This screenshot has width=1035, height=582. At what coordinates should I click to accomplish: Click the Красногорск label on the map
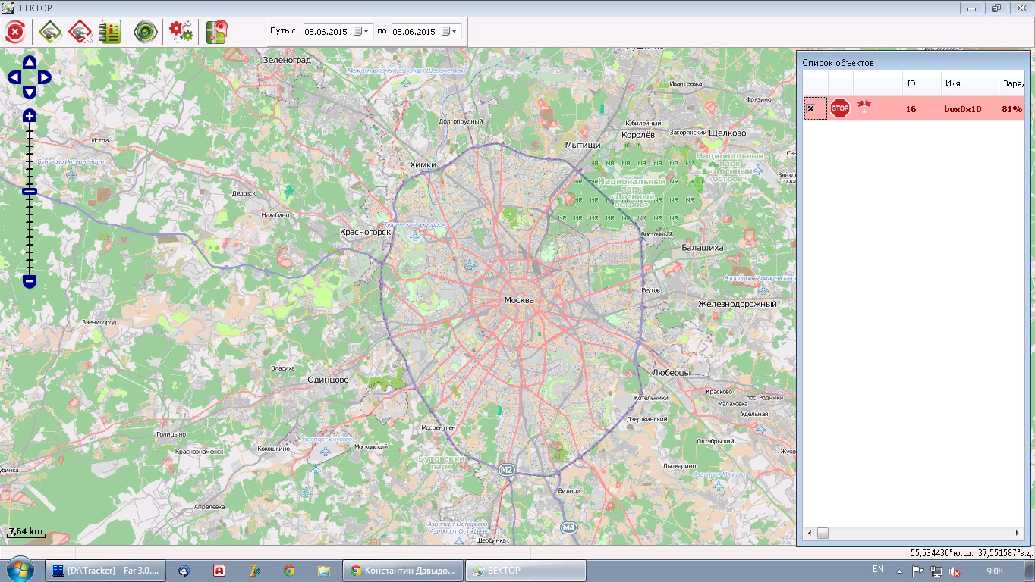[x=366, y=232]
